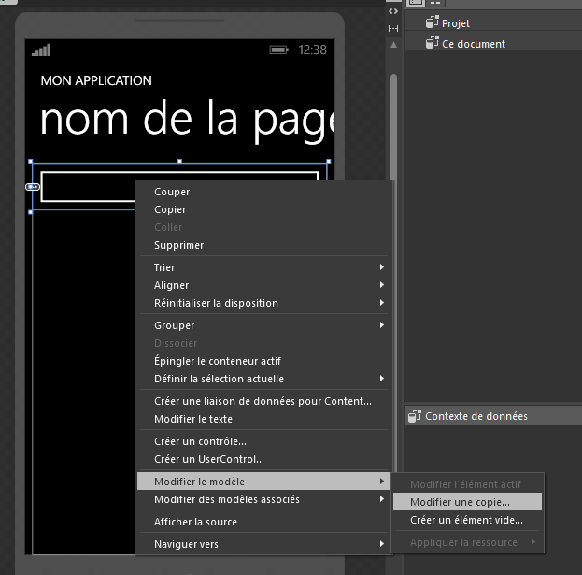
Task: Click the Contexte de données icon
Action: tap(415, 416)
